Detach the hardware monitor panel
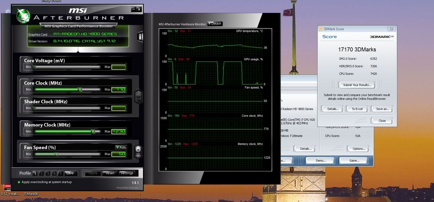 point(215,24)
